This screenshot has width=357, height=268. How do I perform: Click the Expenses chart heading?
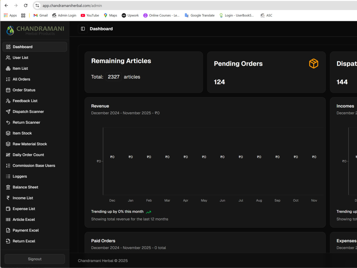[347, 241]
